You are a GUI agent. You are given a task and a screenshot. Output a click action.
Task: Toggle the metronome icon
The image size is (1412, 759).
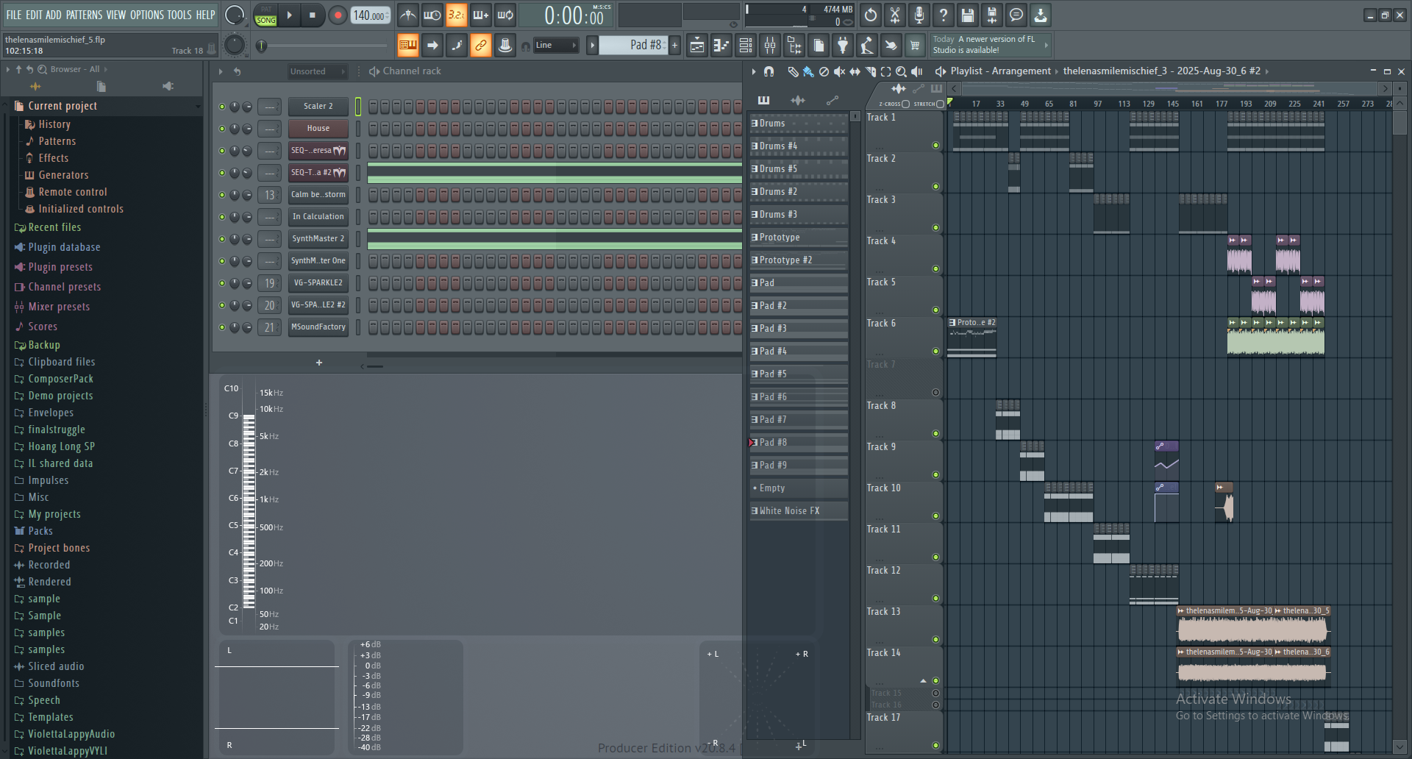click(x=407, y=15)
